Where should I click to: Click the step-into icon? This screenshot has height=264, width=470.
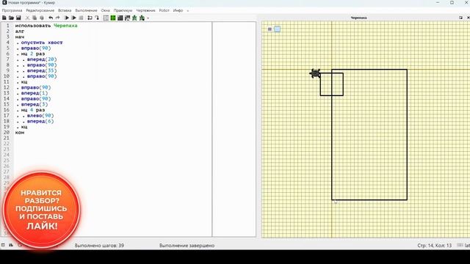[x=90, y=18]
